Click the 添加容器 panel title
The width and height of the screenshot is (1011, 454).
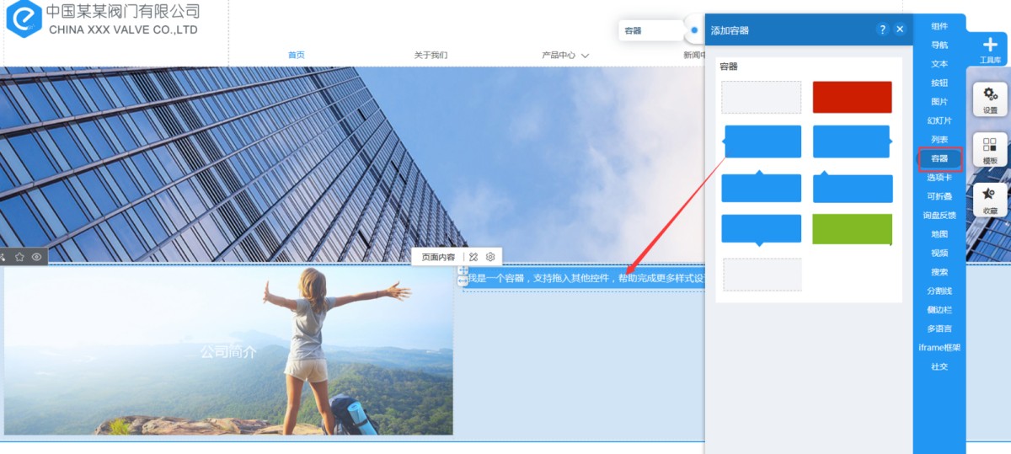click(x=730, y=30)
